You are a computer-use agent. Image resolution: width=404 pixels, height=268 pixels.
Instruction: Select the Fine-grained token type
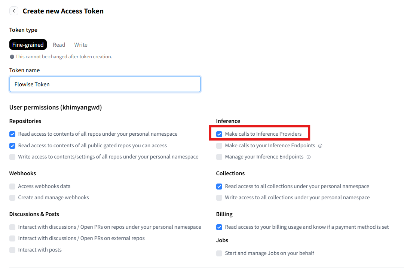point(28,45)
